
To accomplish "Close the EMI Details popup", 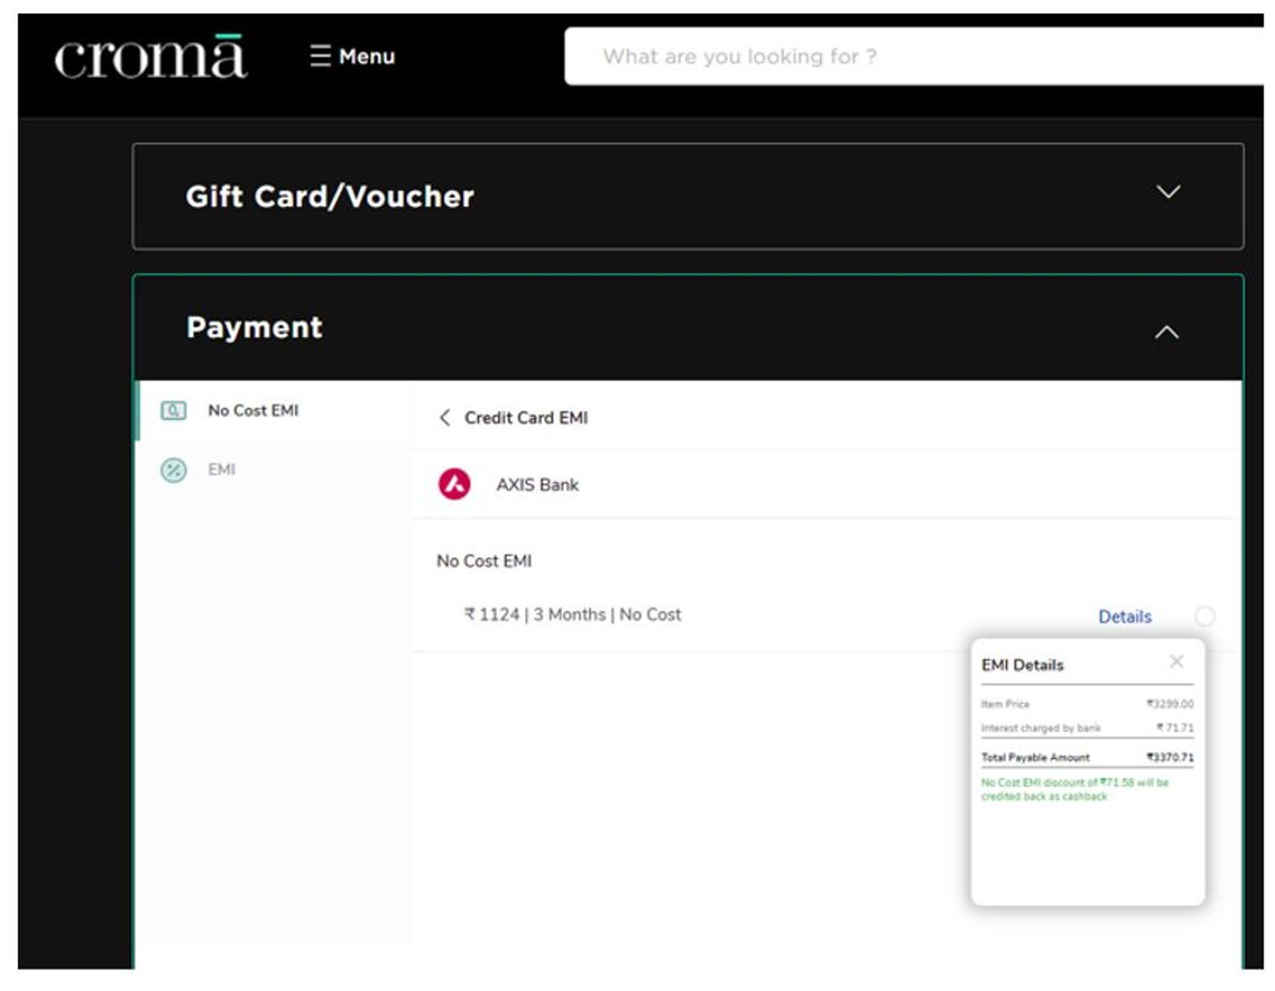I will tap(1176, 662).
